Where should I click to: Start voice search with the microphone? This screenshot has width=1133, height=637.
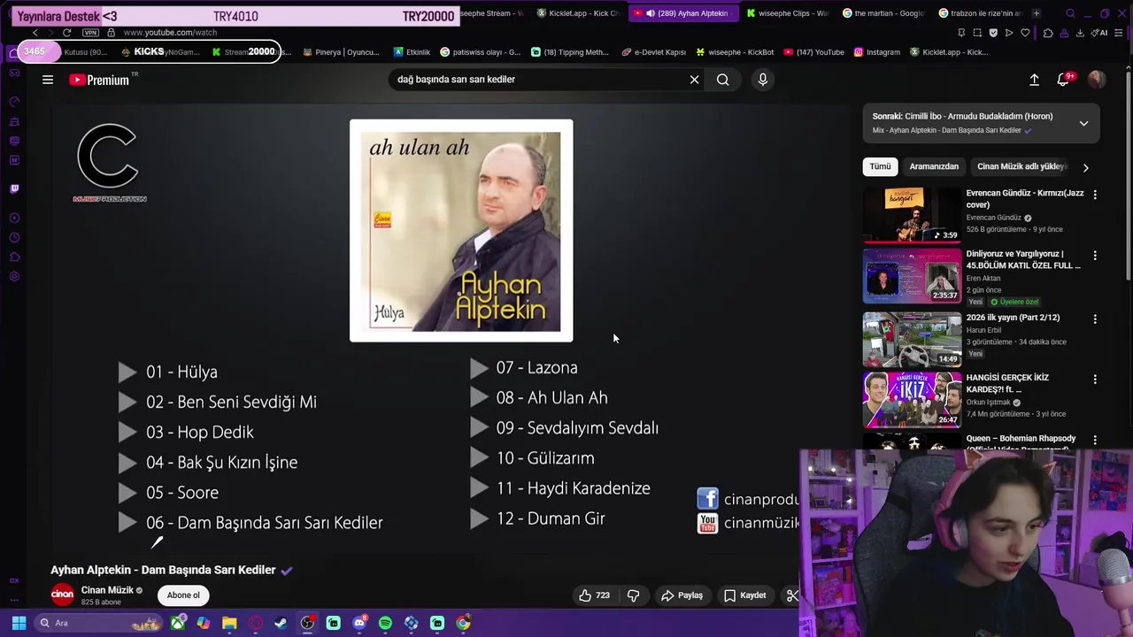pos(763,80)
